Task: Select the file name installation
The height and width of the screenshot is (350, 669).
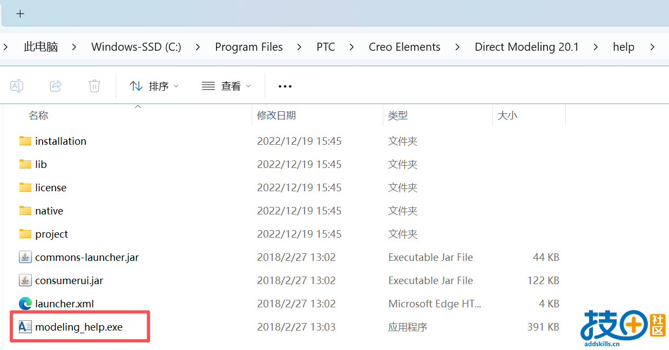Action: (60, 141)
